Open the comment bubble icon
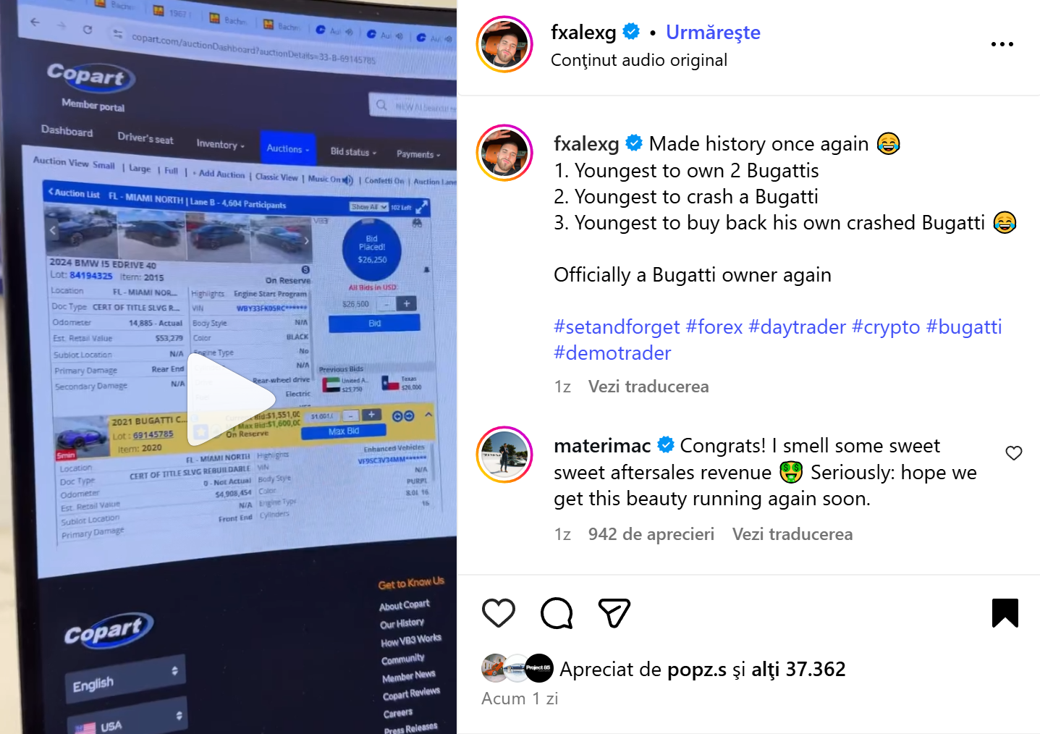This screenshot has width=1040, height=734. 557,613
